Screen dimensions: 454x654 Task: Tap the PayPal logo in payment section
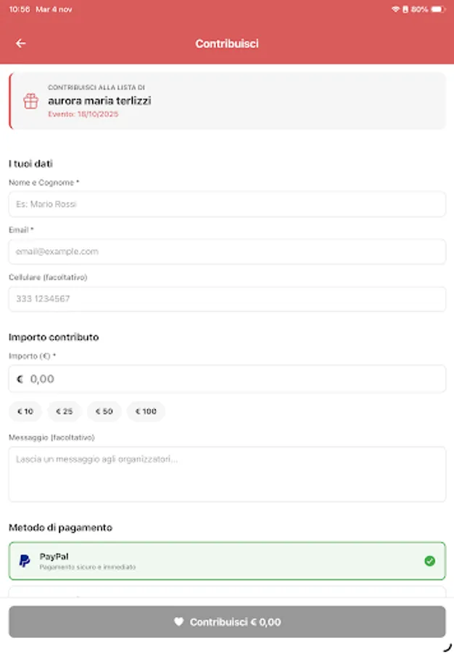25,560
